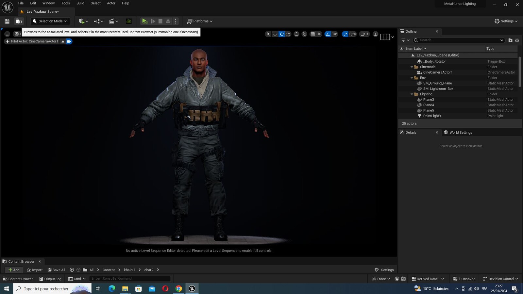Screen dimensions: 523x294
Task: Click the Play in editor button
Action: tap(144, 21)
